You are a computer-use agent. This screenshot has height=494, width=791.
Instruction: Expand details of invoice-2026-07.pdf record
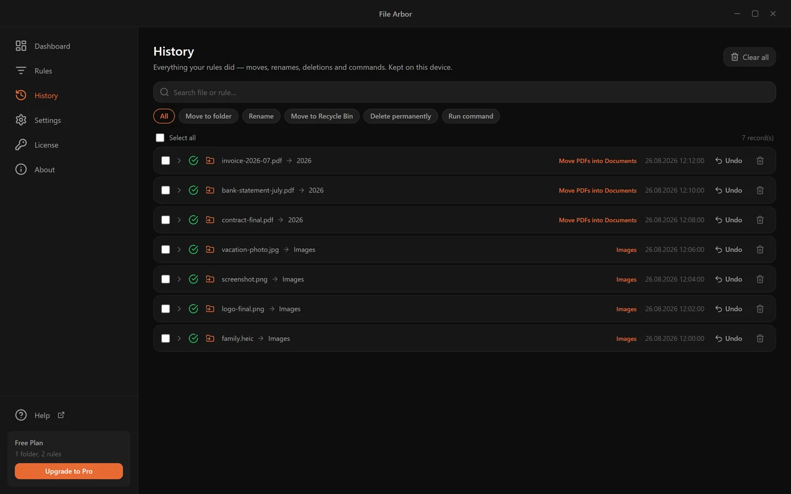(x=179, y=161)
